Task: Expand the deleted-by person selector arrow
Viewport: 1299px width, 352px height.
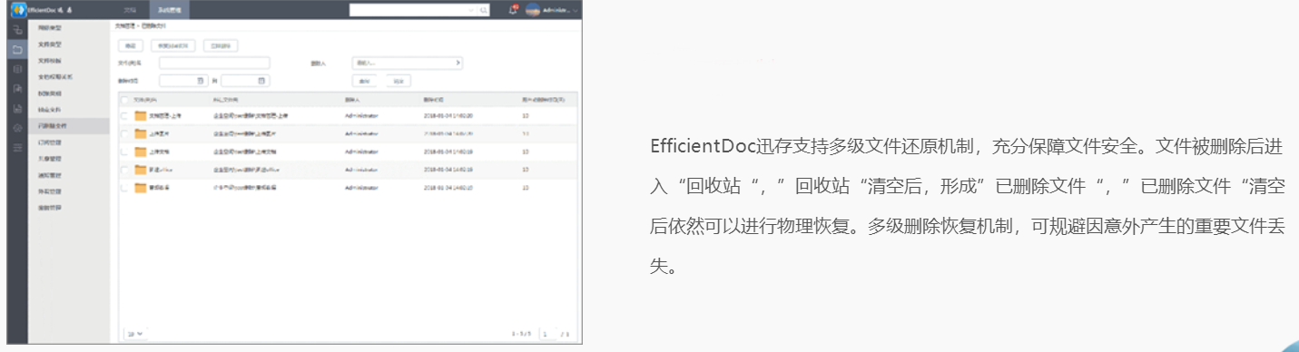Action: tap(458, 64)
